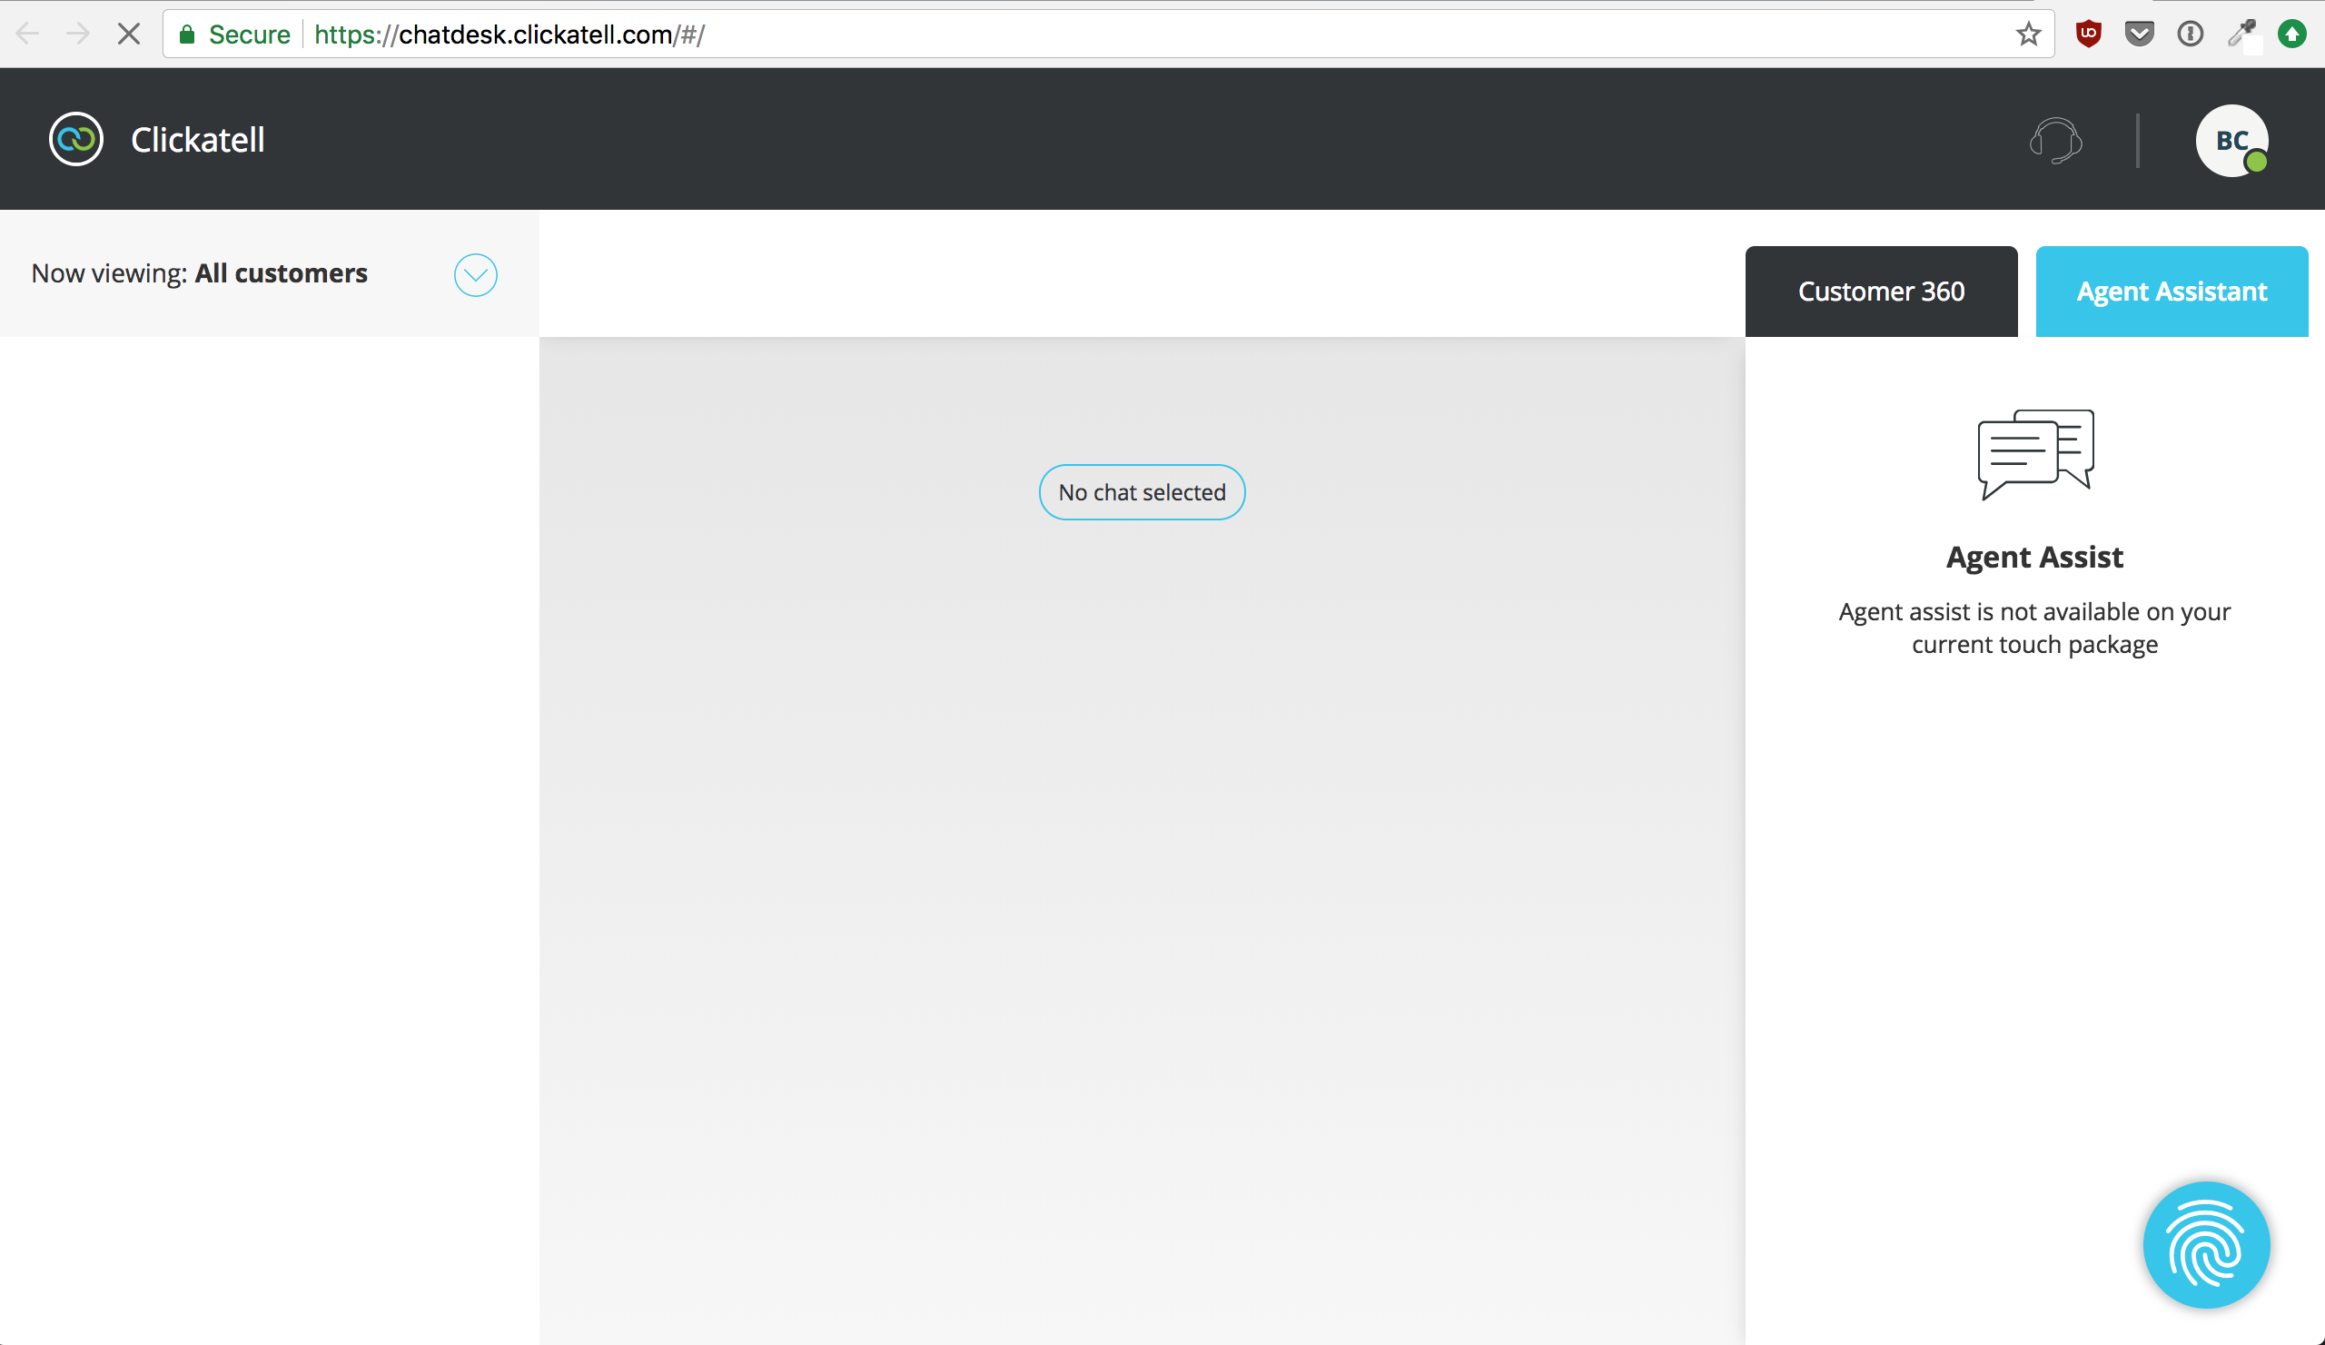Click the No chat selected pill
The image size is (2325, 1345).
click(1142, 492)
